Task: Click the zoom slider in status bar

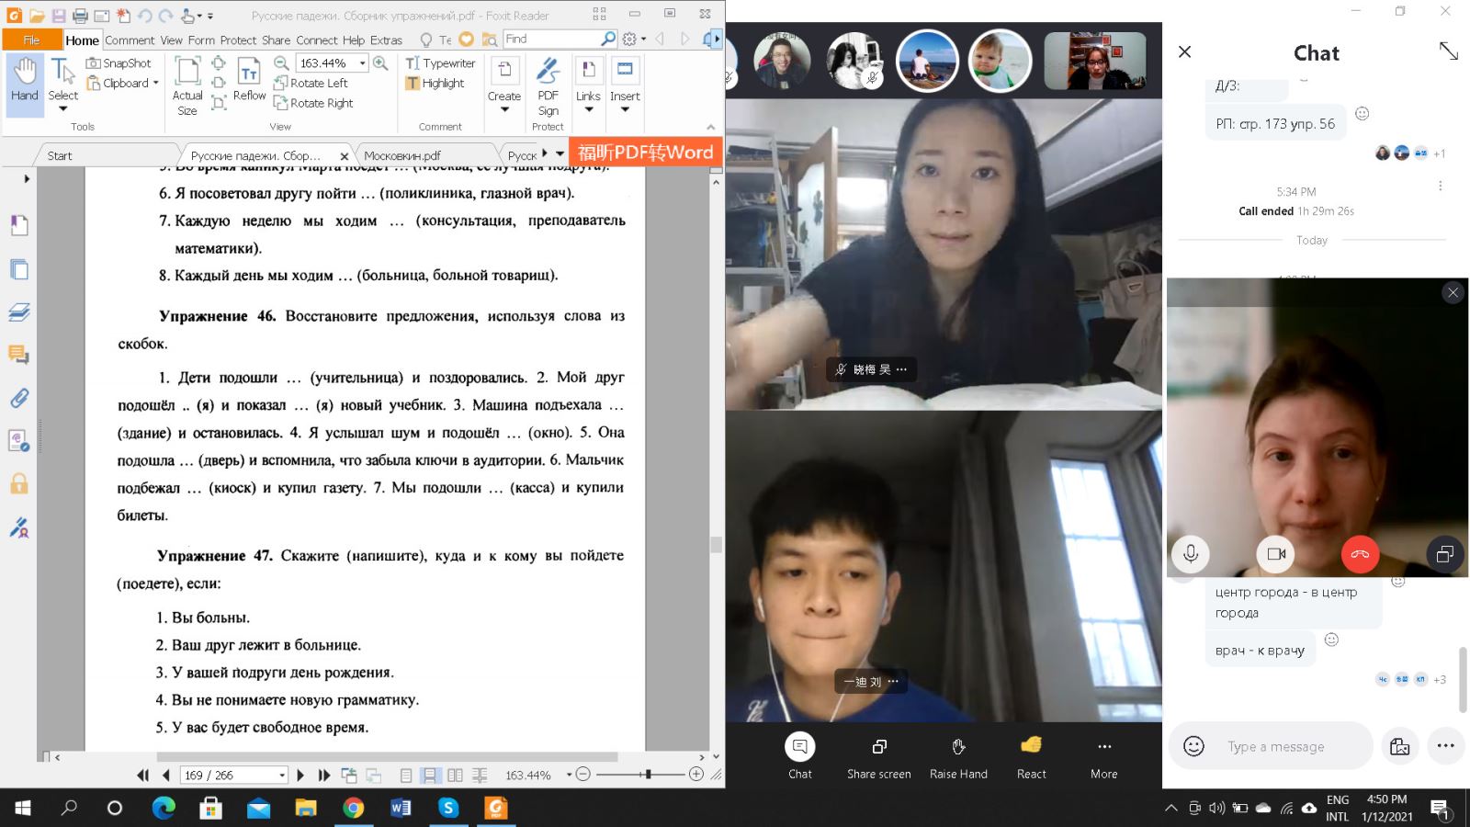Action: pos(648,775)
